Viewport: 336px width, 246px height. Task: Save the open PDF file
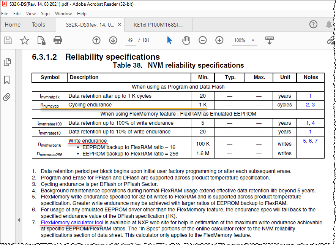(8, 40)
